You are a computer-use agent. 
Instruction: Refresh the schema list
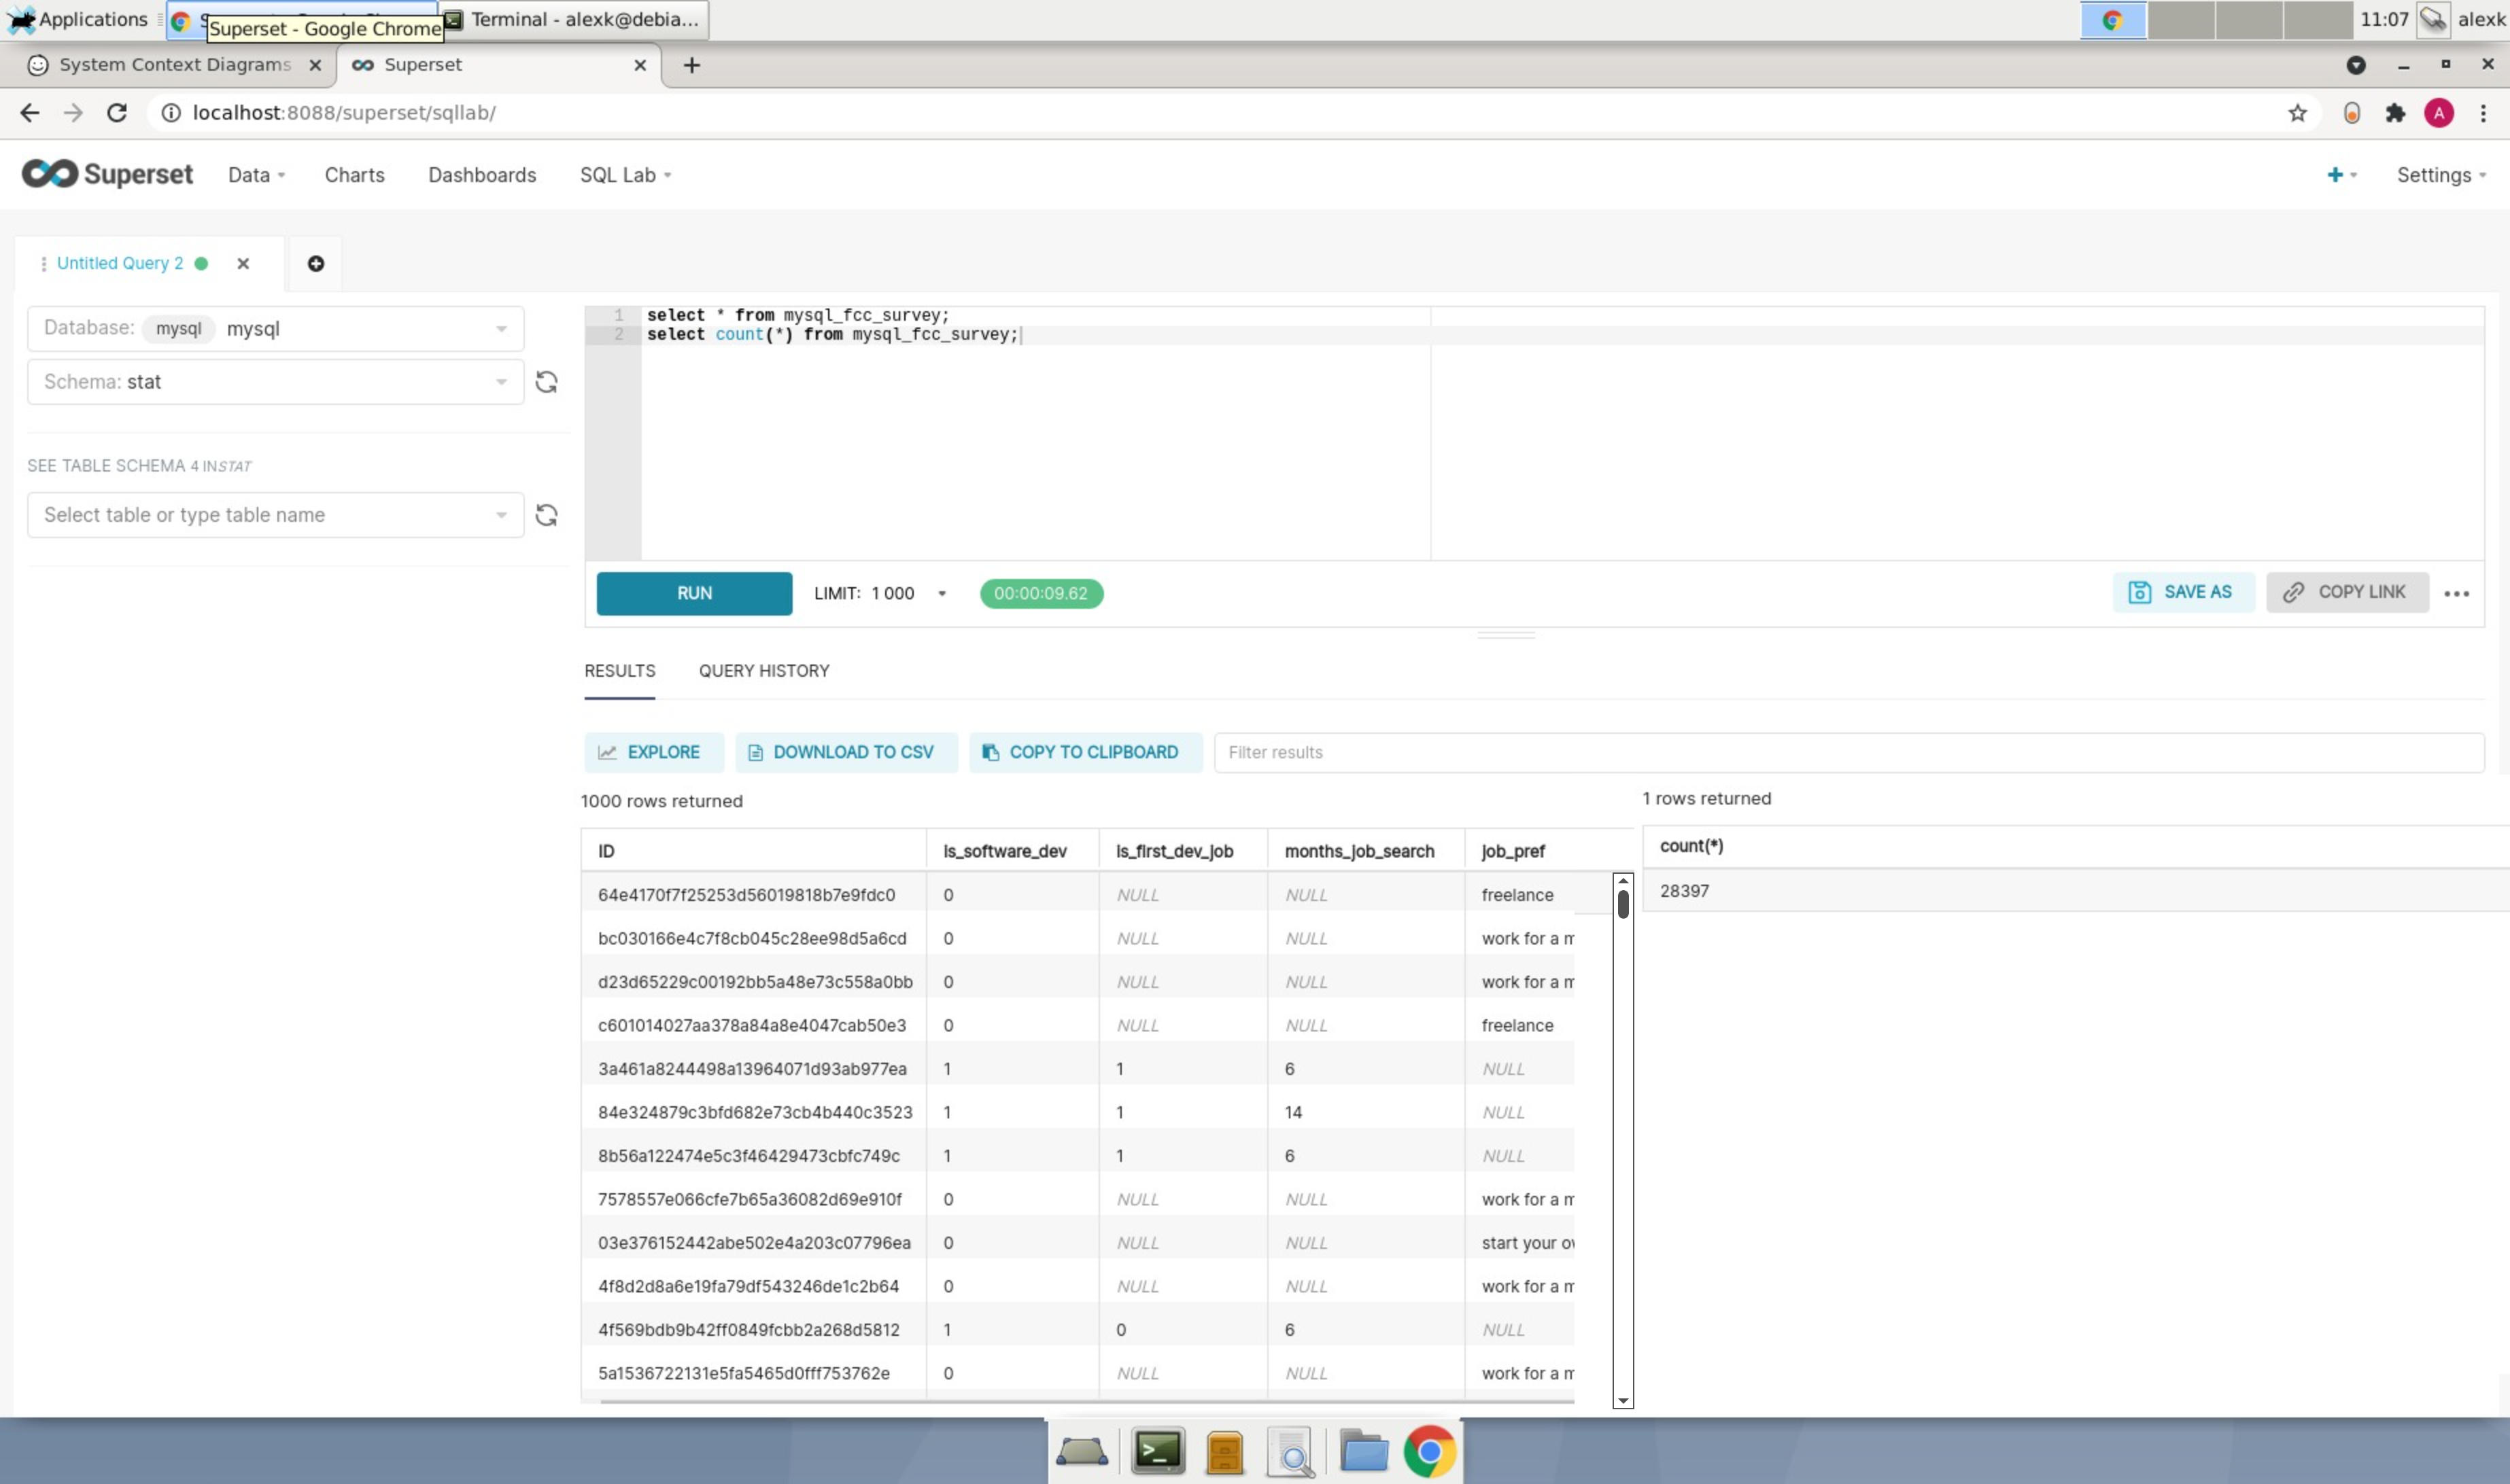546,381
